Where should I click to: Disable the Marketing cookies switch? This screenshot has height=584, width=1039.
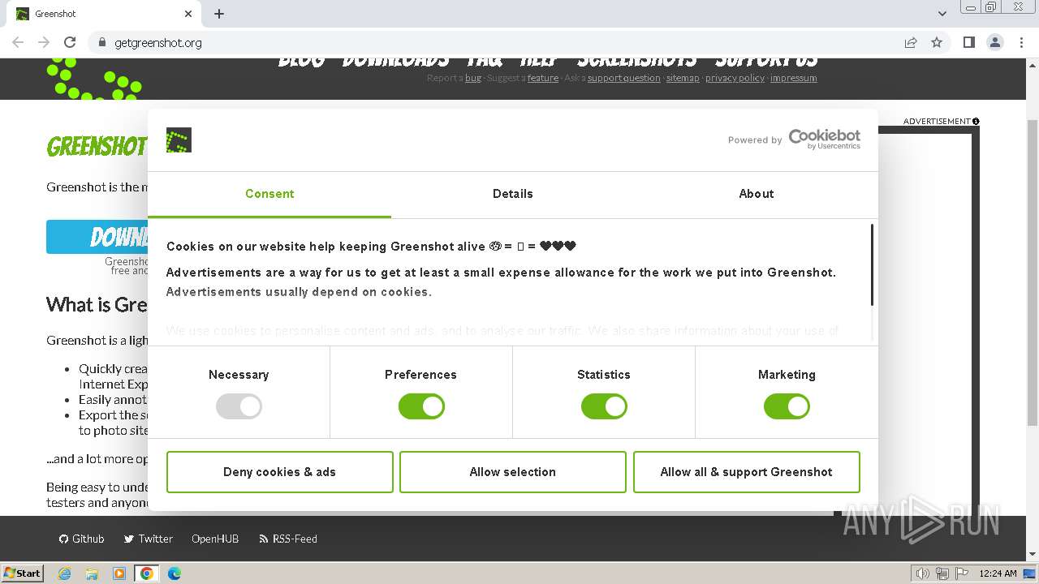point(787,406)
